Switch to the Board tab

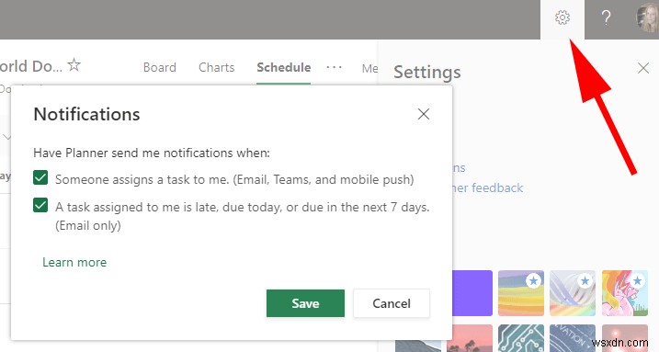[x=160, y=68]
